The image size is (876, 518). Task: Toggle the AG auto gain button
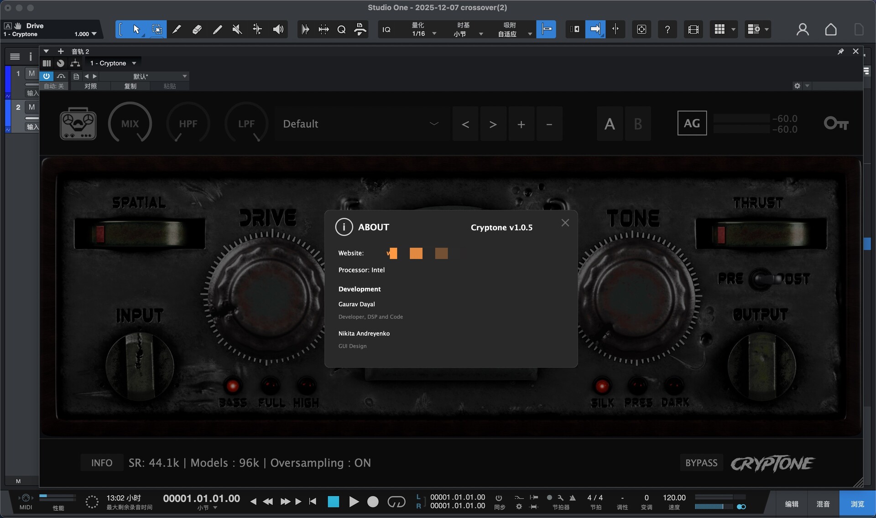point(692,123)
